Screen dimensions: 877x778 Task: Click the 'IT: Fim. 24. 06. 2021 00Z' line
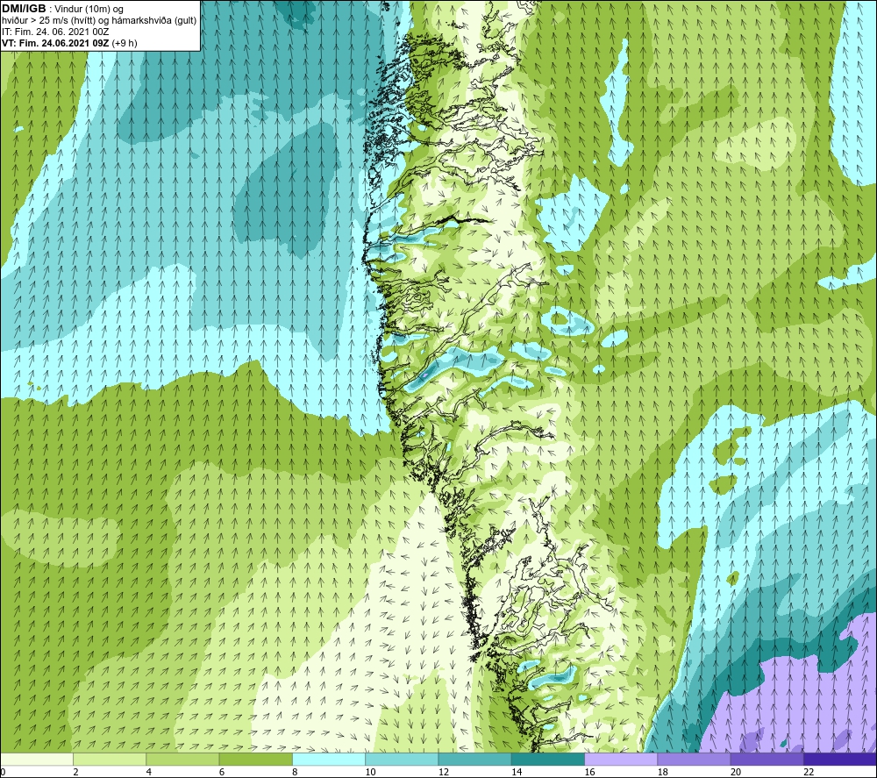[x=53, y=32]
